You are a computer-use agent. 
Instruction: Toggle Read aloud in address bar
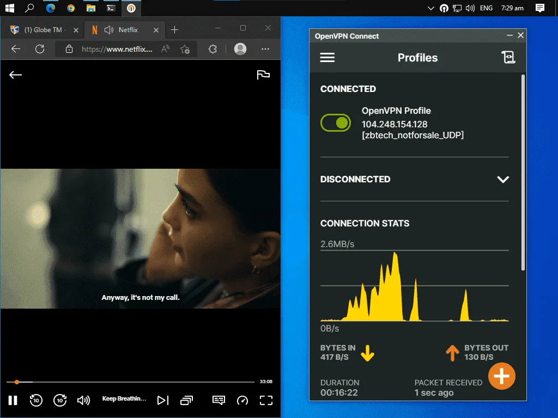tap(165, 49)
